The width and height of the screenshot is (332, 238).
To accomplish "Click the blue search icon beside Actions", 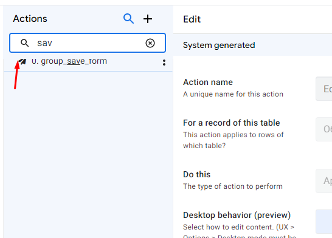I will click(128, 19).
